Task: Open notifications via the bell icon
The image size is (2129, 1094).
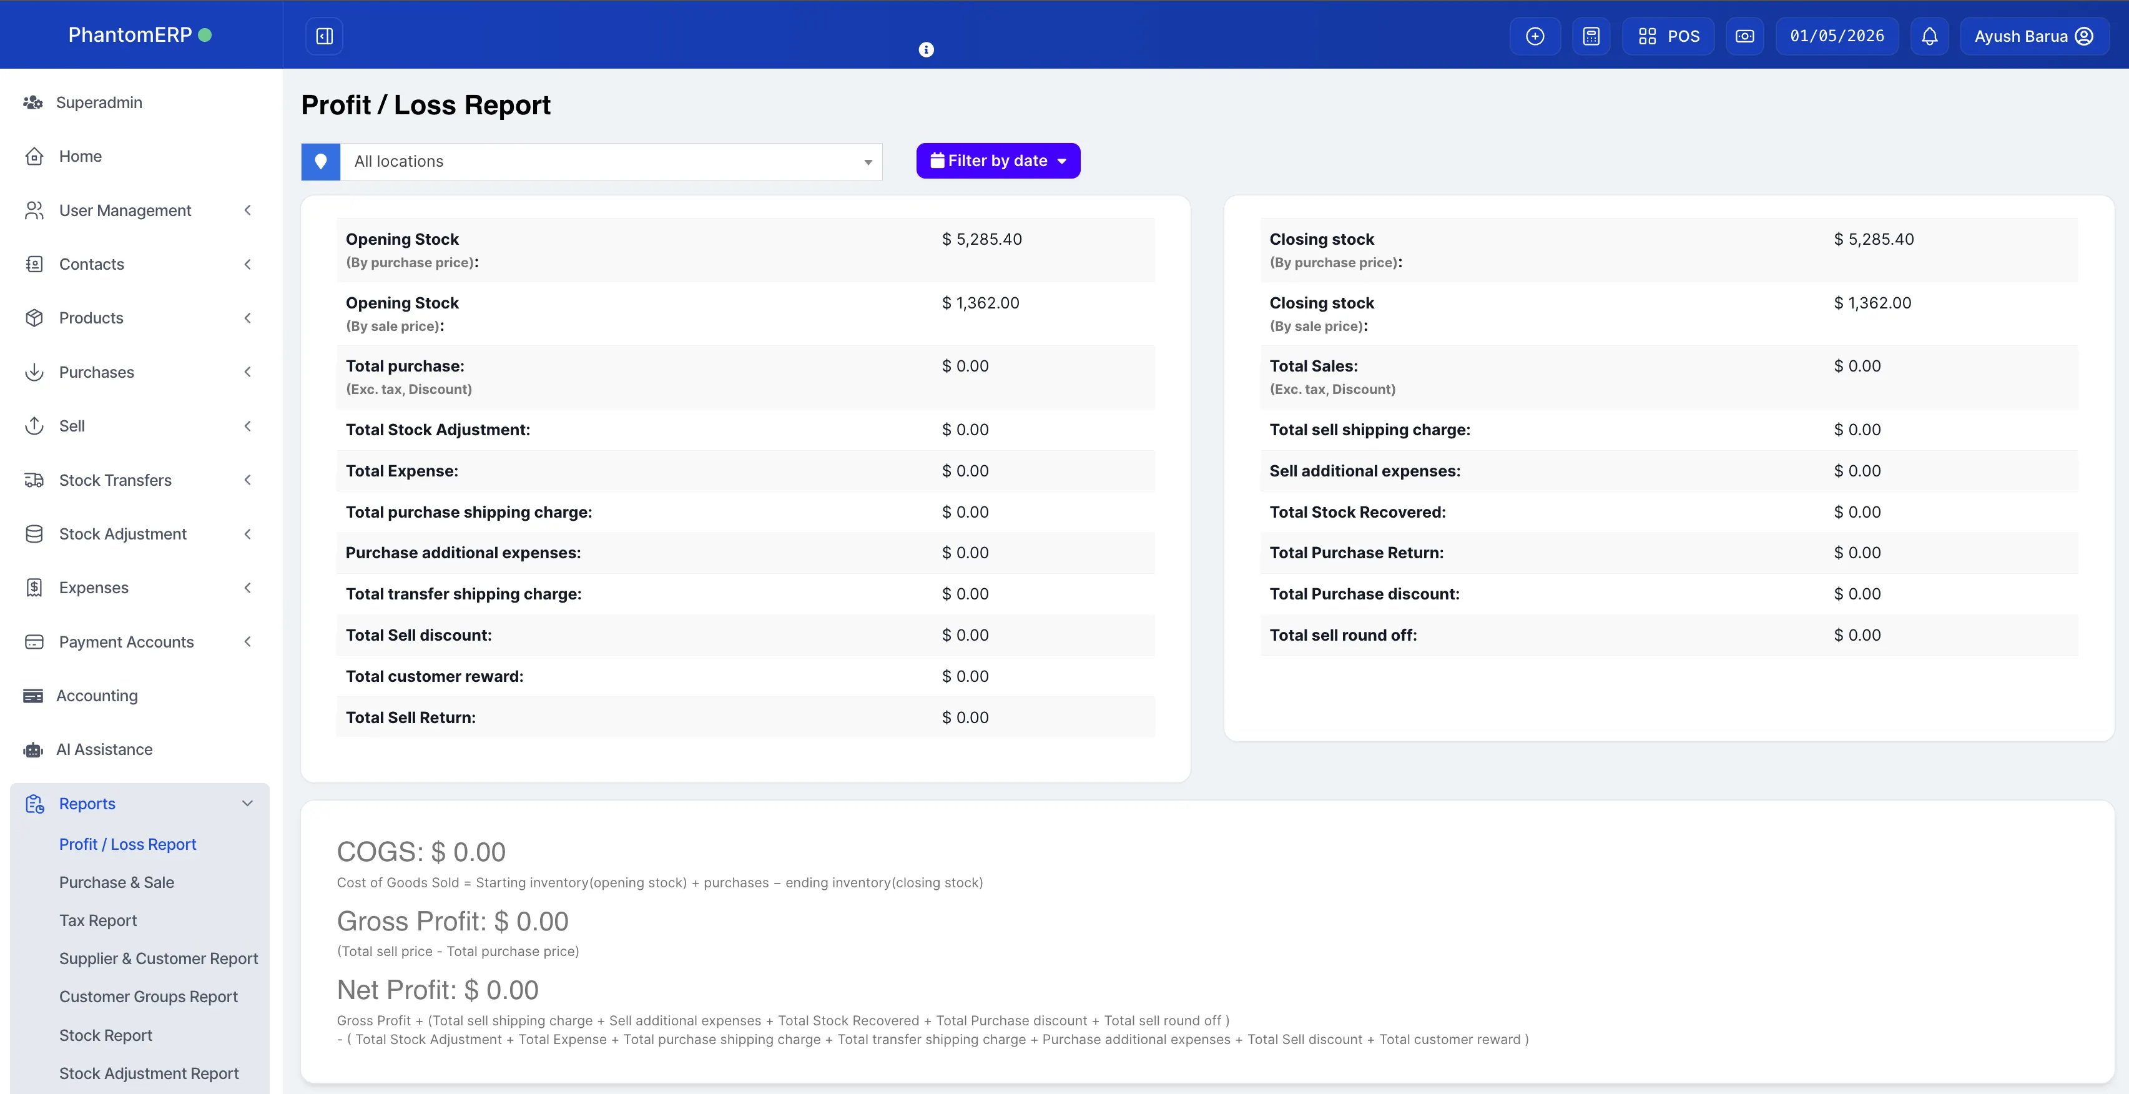Action: point(1929,36)
